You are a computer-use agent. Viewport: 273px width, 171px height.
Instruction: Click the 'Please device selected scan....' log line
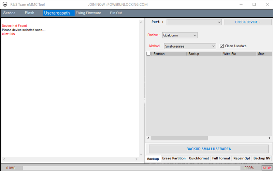[x=24, y=30]
